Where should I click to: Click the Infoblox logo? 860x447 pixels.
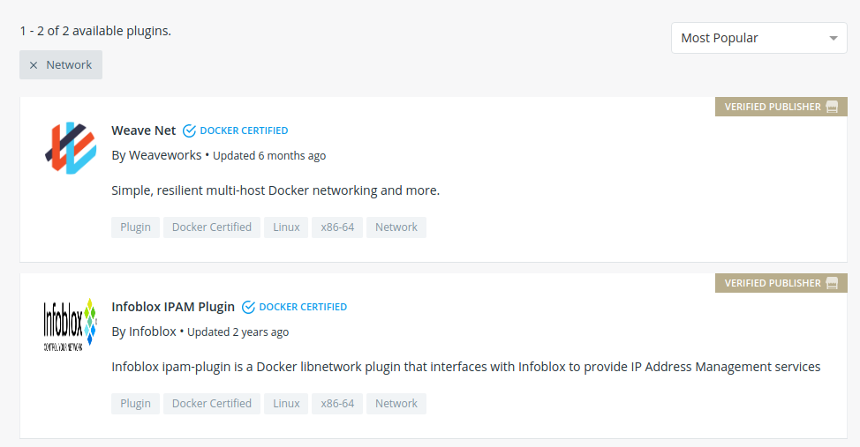pyautogui.click(x=71, y=324)
